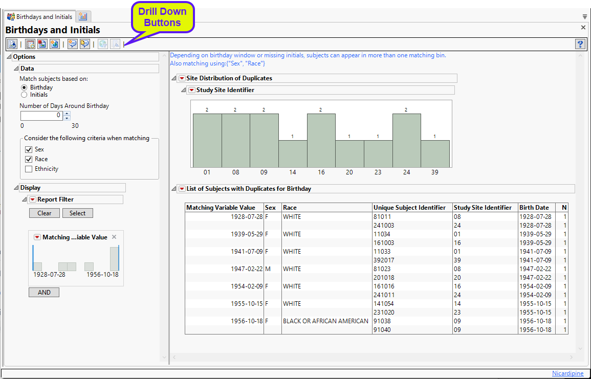This screenshot has width=591, height=379.
Task: Enable the Ethnicity matching checkbox
Action: (29, 169)
